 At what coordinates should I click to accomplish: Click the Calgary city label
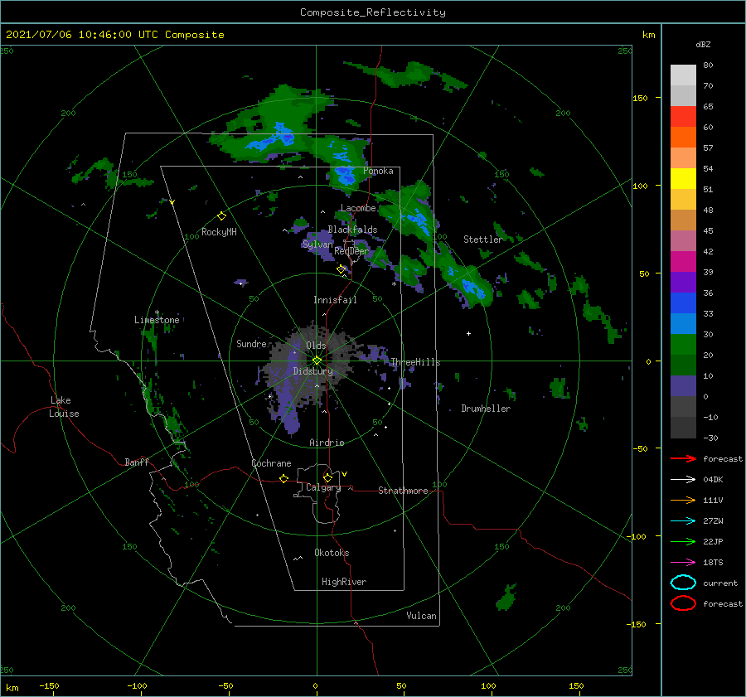coord(323,487)
